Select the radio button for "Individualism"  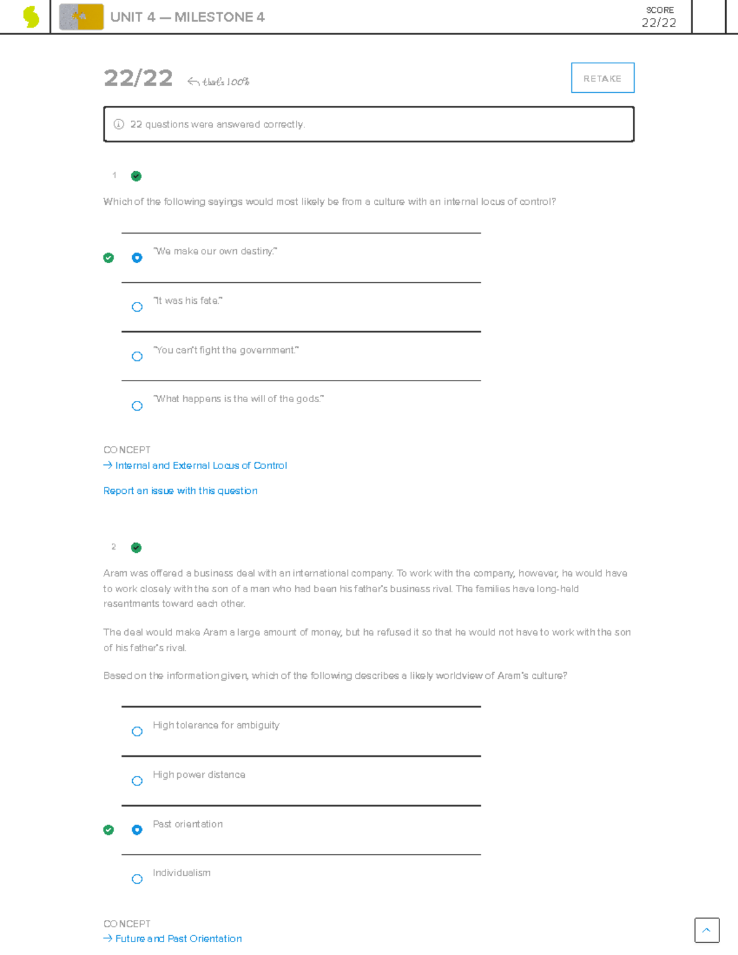click(x=137, y=879)
